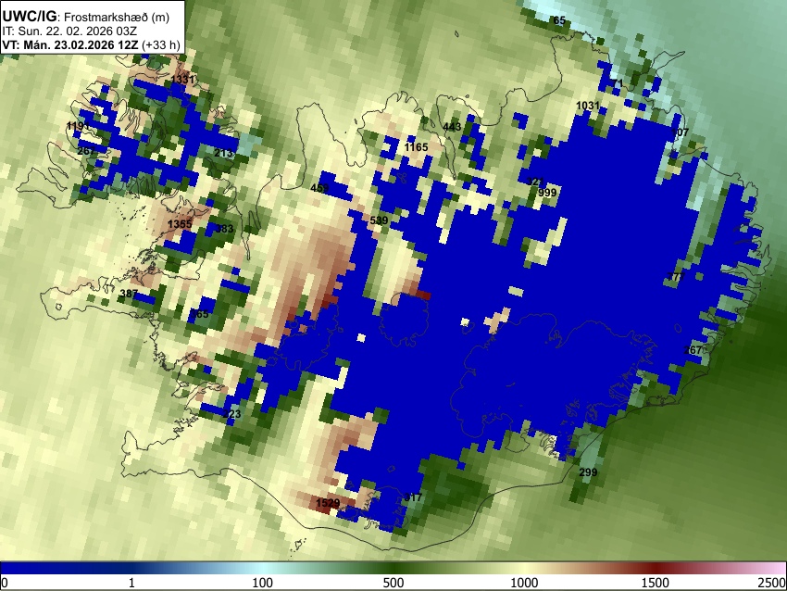Click the map value 1031
The height and width of the screenshot is (591, 787).
[x=587, y=106]
